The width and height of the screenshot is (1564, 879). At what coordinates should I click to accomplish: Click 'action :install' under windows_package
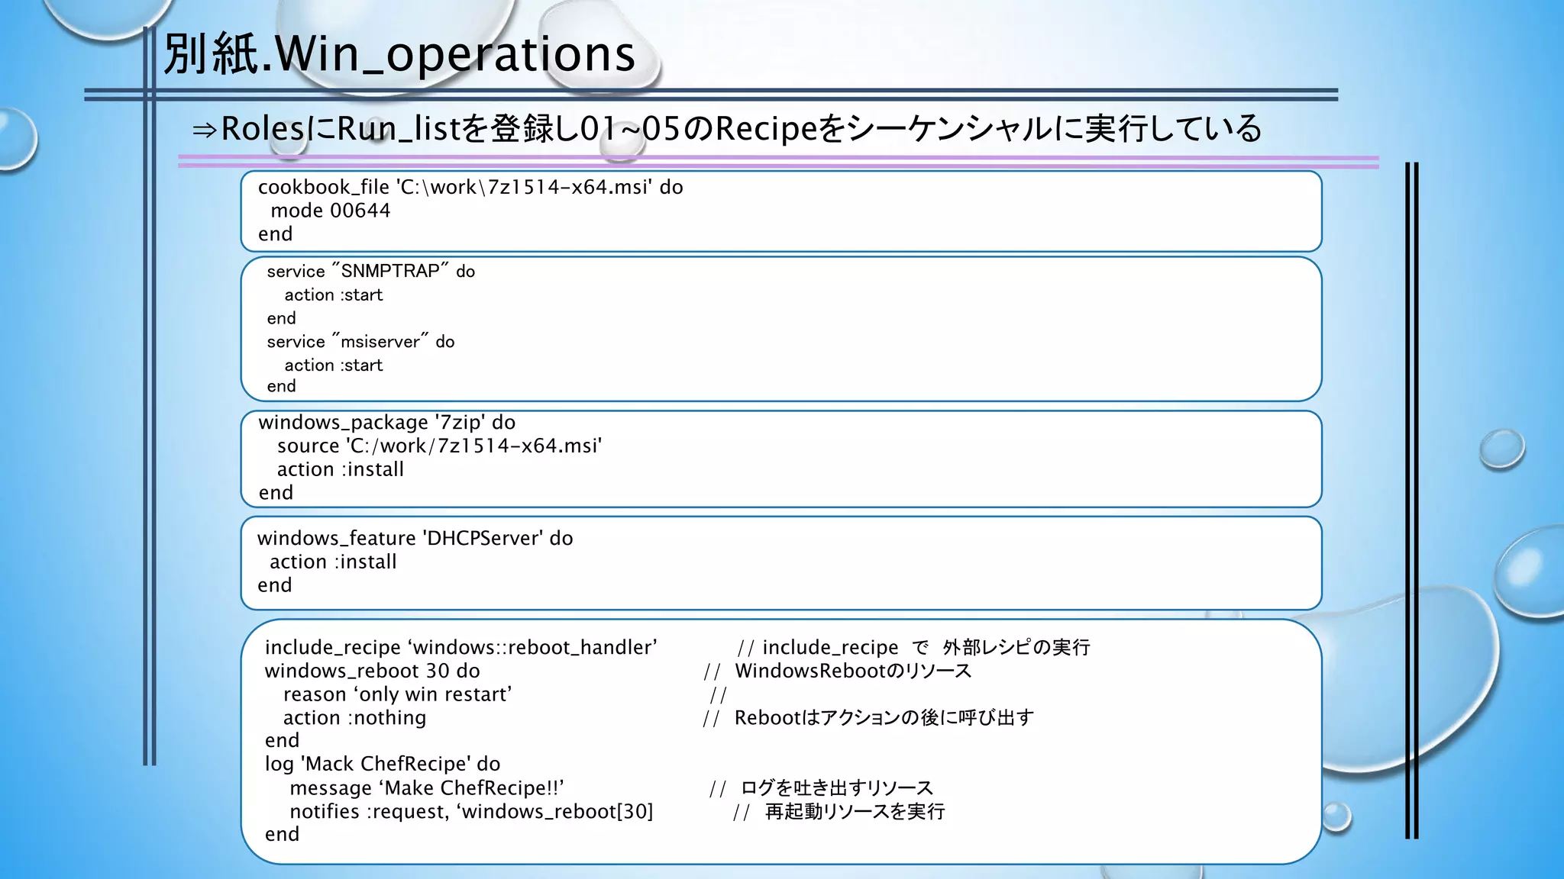340,469
